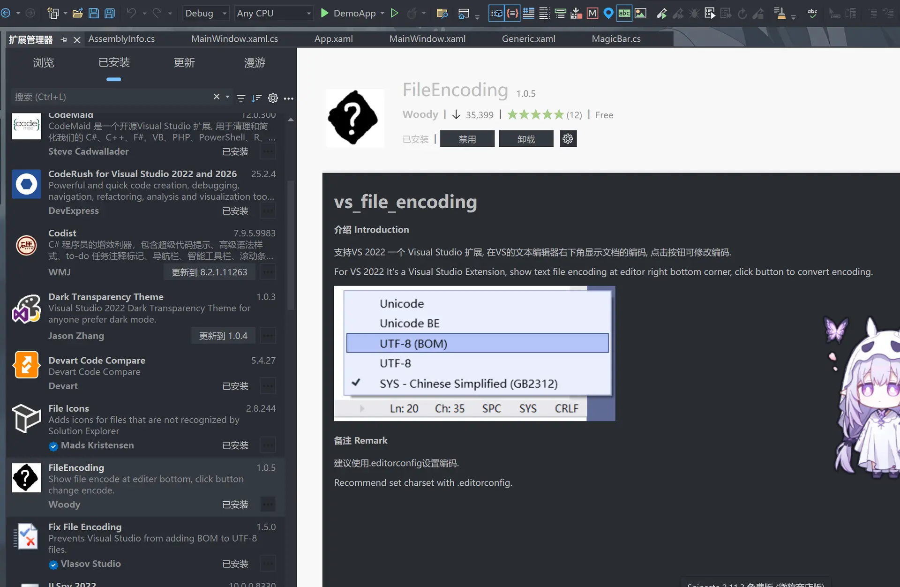The width and height of the screenshot is (900, 587).
Task: Save the current file with disk icon
Action: (x=94, y=13)
